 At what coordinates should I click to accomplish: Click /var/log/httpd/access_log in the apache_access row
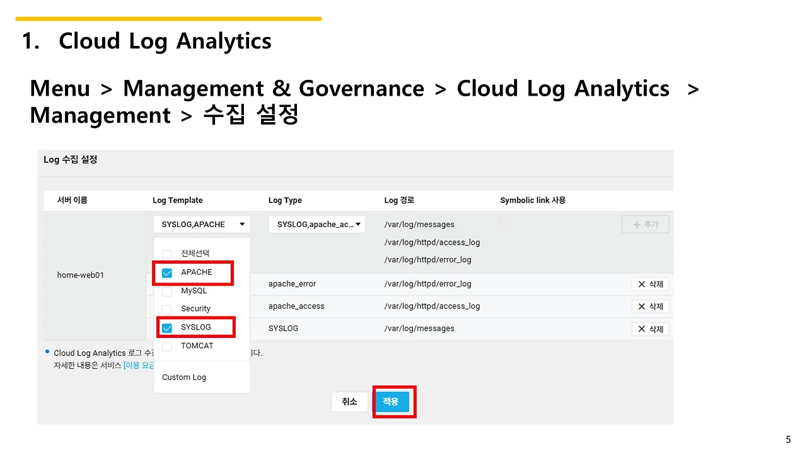click(432, 306)
